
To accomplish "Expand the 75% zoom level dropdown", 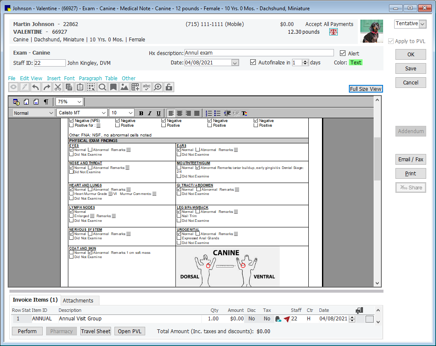I will (x=79, y=102).
